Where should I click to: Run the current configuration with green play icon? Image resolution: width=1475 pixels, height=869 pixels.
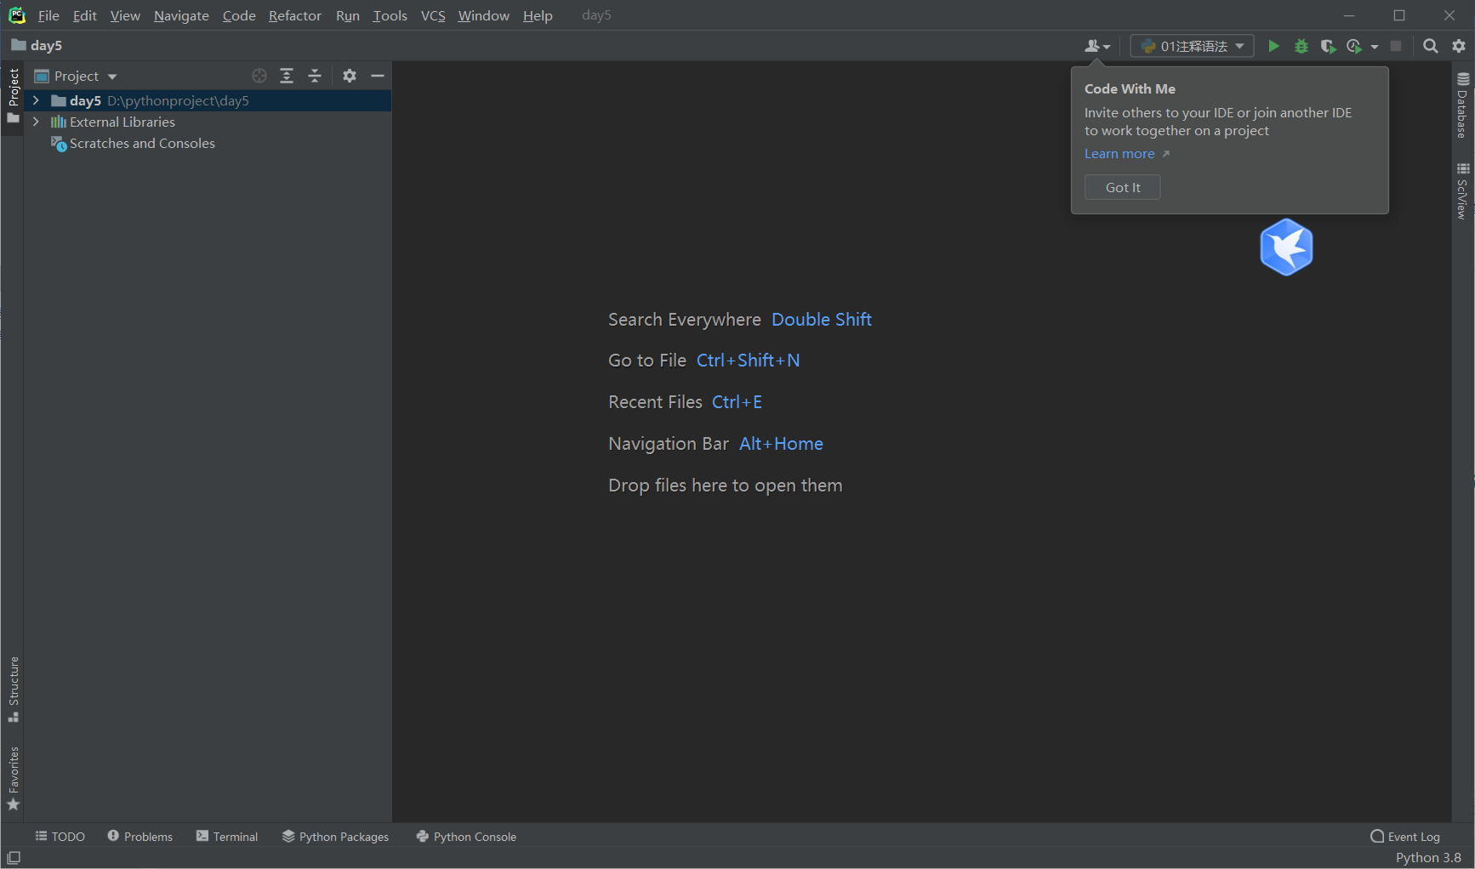[1273, 46]
